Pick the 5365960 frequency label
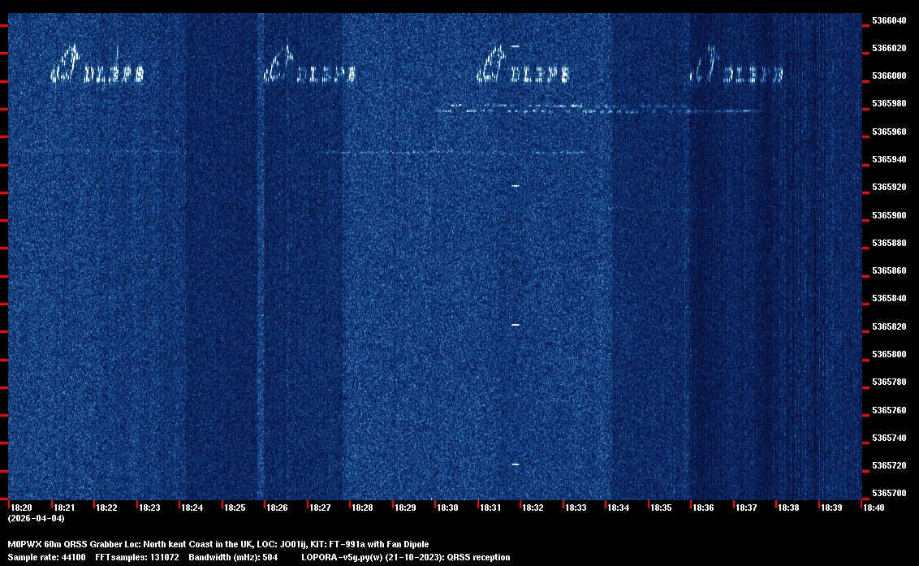 point(889,132)
